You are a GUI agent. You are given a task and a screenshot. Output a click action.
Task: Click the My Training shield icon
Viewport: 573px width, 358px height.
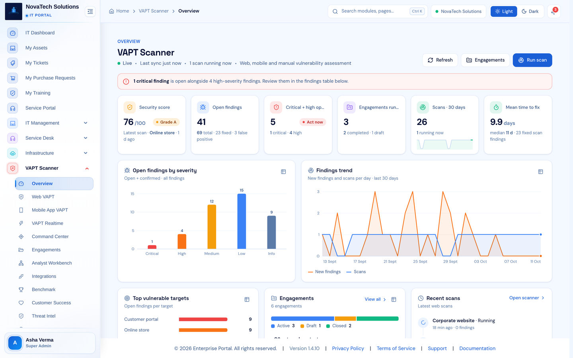[x=13, y=93]
